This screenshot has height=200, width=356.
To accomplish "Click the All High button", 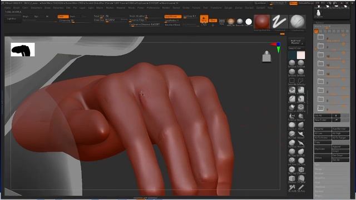I will click(340, 133).
